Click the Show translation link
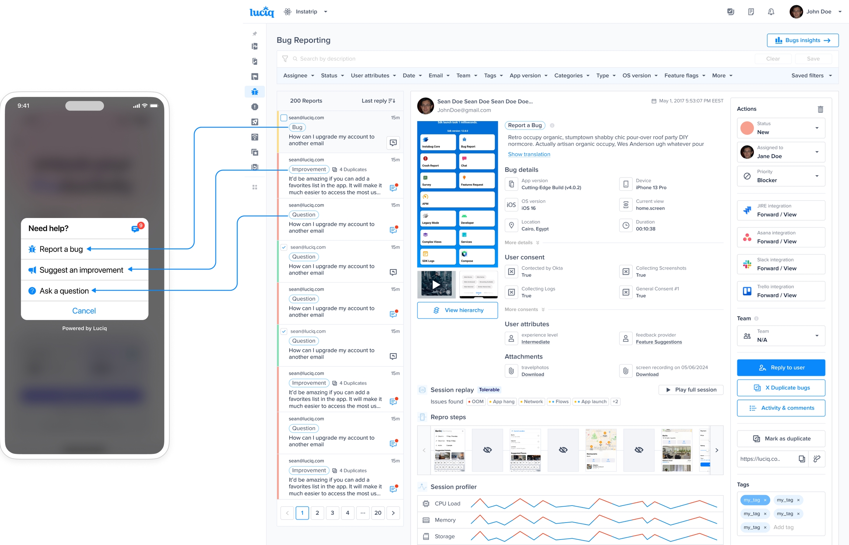Viewport: 849px width, 545px height. point(529,154)
